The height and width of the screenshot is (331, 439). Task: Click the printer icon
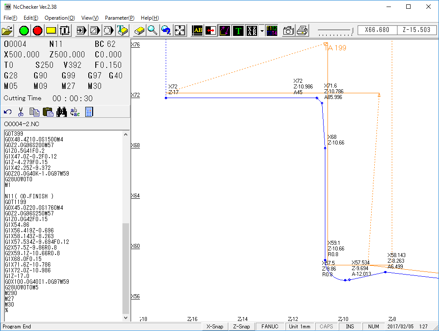(x=302, y=30)
